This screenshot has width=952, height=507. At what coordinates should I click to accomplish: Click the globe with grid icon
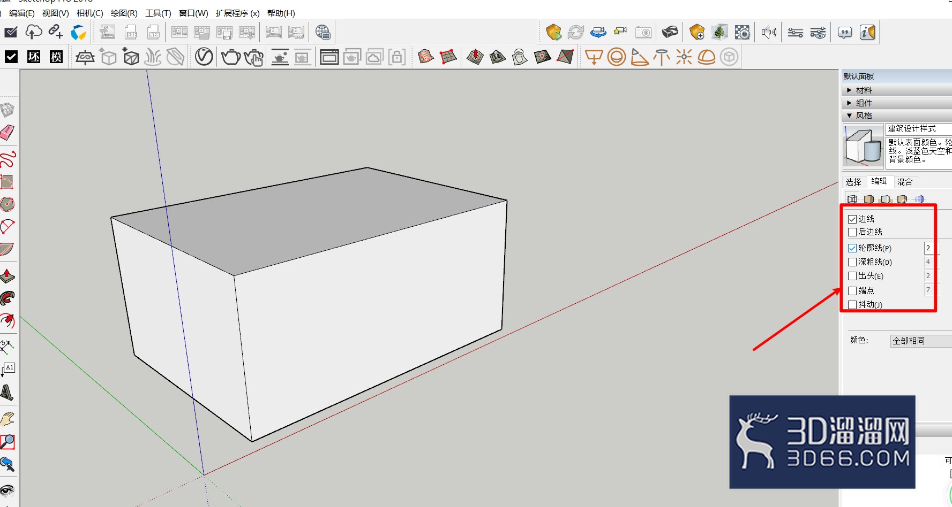[323, 33]
